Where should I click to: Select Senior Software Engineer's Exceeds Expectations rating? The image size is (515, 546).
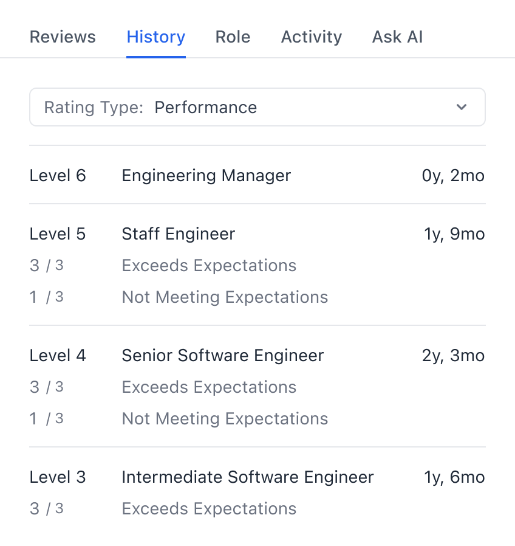tap(209, 387)
